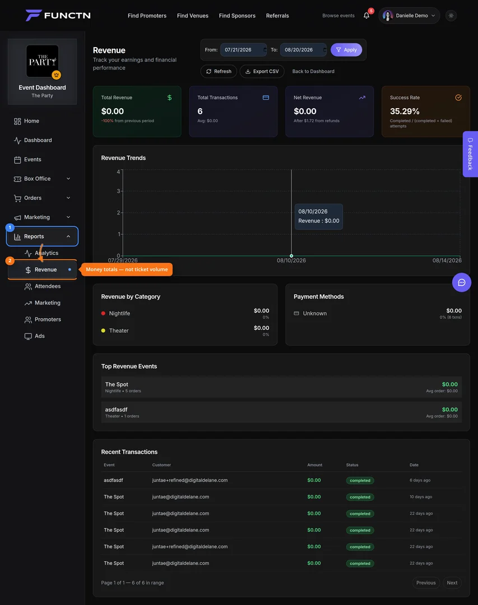
Task: Open the notifications bell
Action: 366,16
